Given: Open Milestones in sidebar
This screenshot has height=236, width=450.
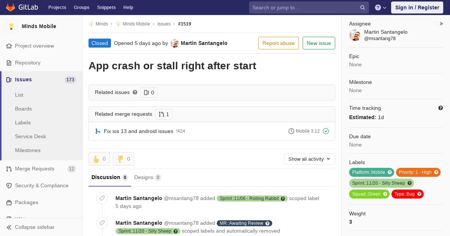Looking at the screenshot, I should point(28,150).
